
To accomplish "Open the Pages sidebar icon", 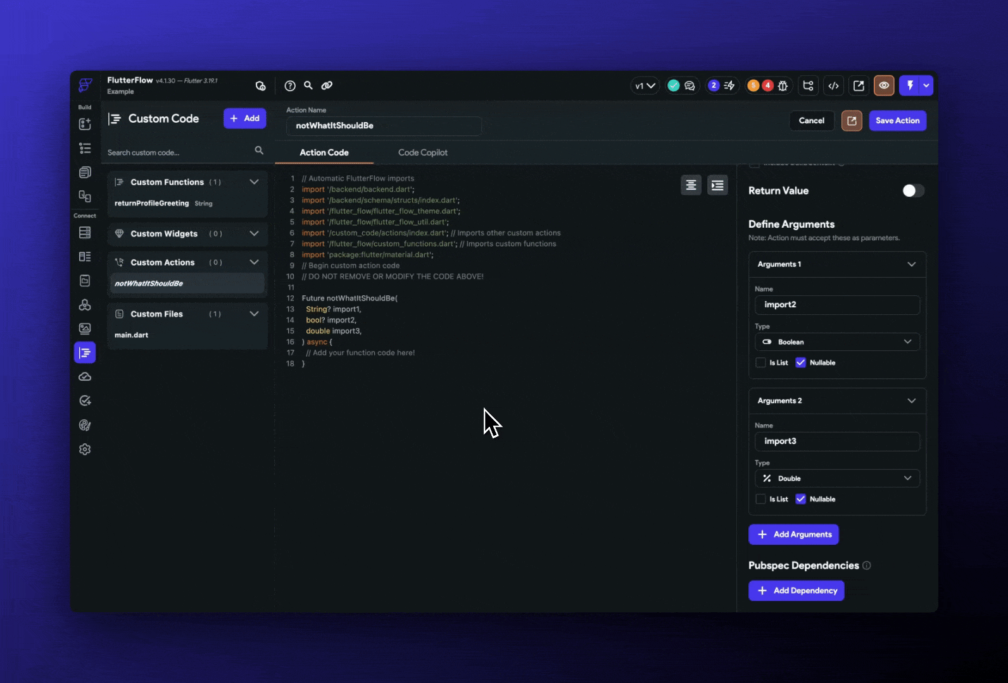I will (x=85, y=172).
